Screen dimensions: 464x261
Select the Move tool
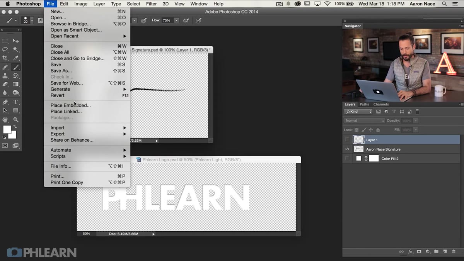(16, 41)
